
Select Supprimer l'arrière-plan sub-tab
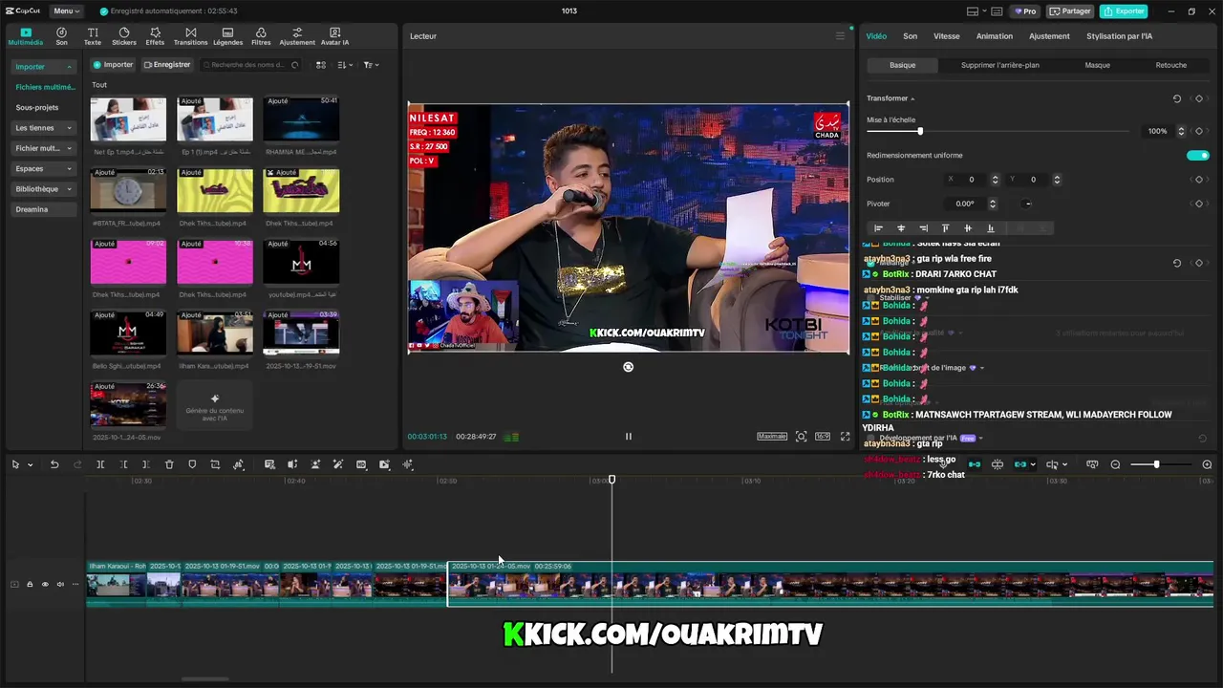click(999, 65)
